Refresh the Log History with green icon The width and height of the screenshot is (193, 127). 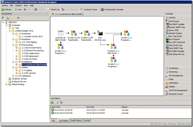(x=52, y=103)
